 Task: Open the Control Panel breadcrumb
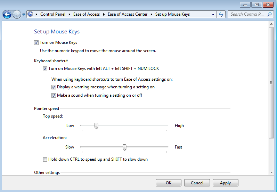tap(53, 14)
